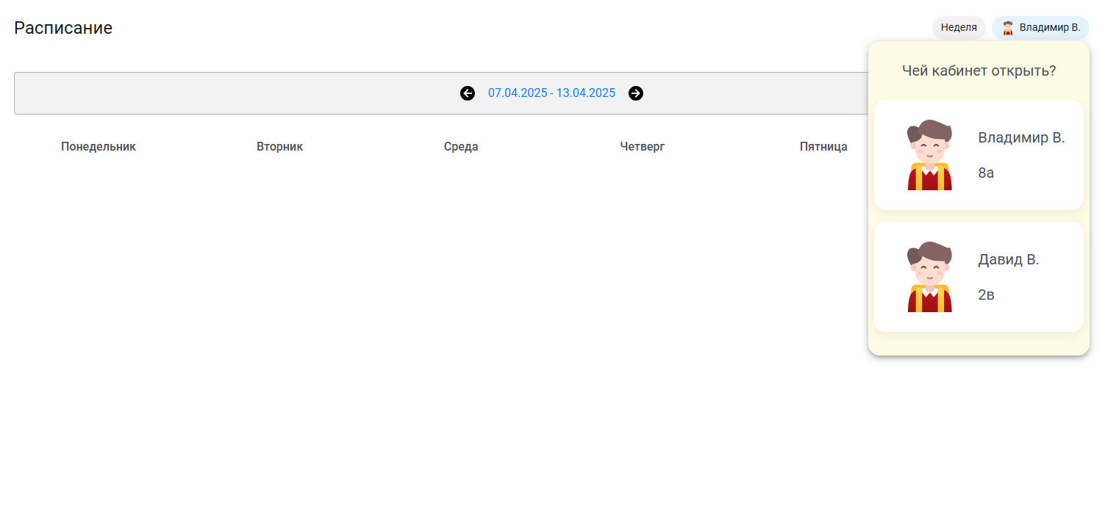Click class label 2в in Давид's card

986,295
